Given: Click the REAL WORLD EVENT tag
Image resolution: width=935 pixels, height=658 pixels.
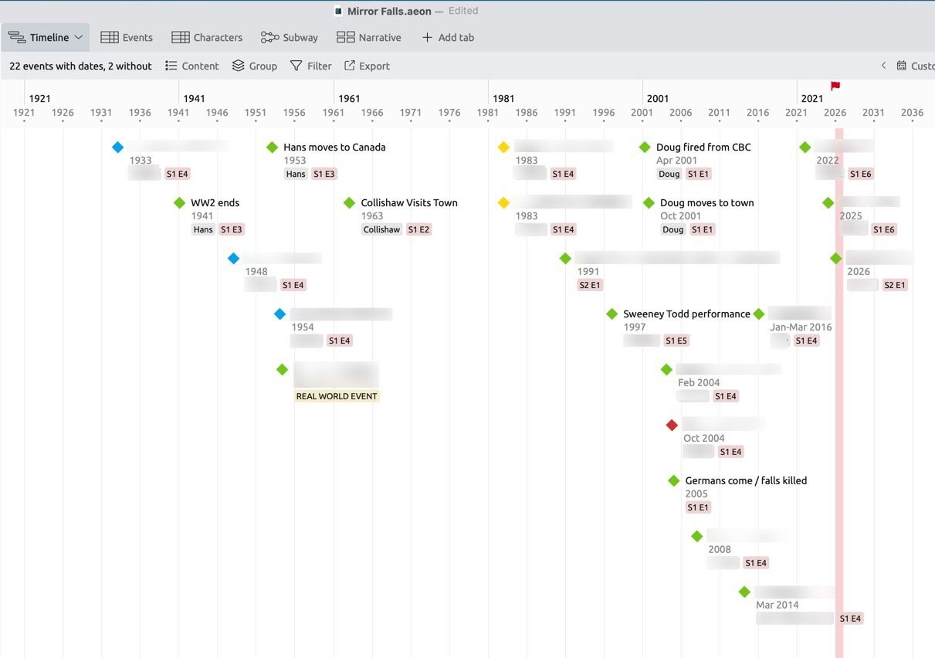Looking at the screenshot, I should point(337,396).
